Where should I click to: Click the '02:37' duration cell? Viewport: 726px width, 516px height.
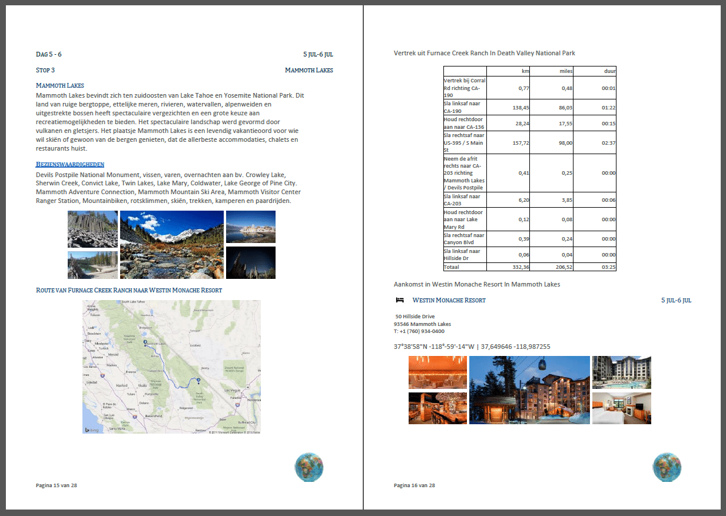595,142
